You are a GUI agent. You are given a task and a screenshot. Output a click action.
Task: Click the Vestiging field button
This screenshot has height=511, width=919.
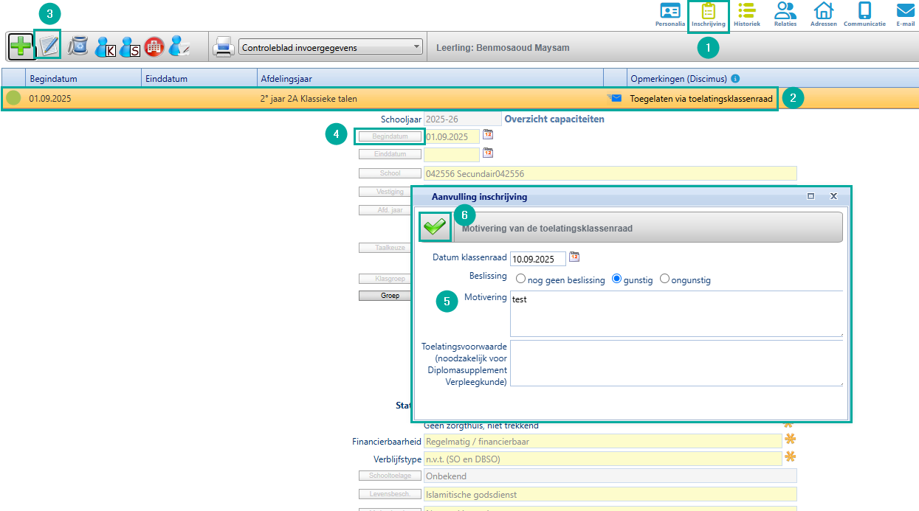[x=385, y=192]
